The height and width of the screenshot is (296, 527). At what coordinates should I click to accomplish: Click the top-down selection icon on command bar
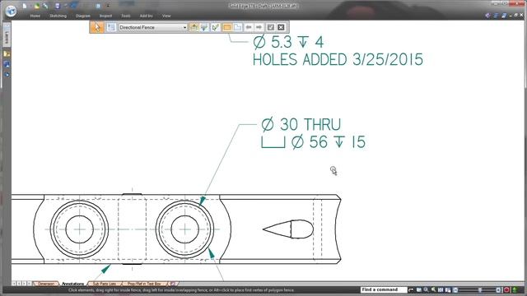(x=204, y=27)
